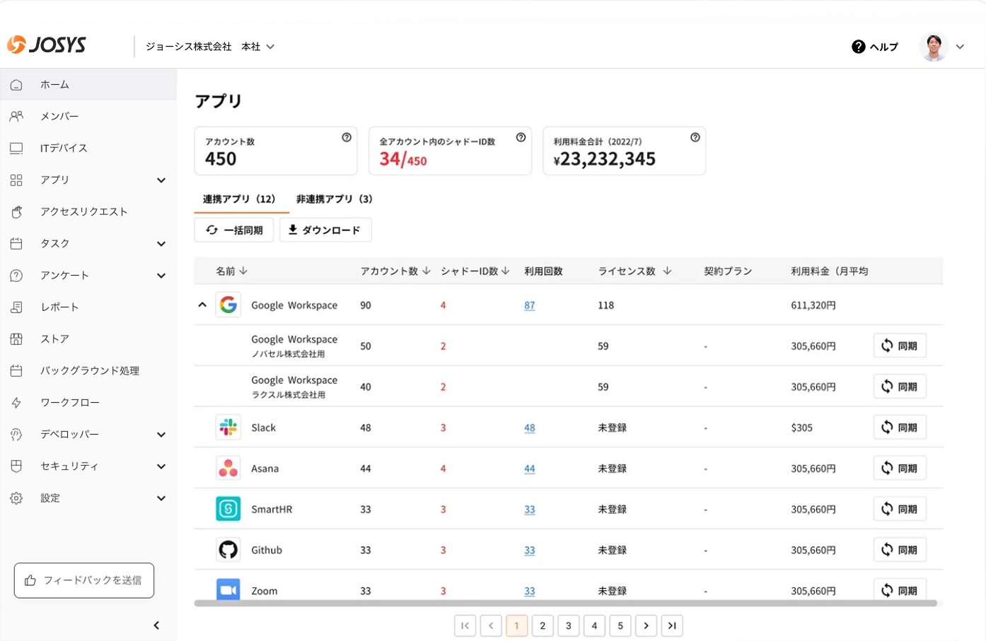
Task: Click the Zoom app icon
Action: pos(228,590)
